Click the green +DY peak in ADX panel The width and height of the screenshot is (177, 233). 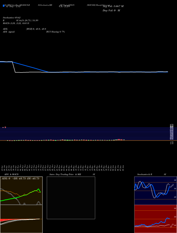coord(39,189)
